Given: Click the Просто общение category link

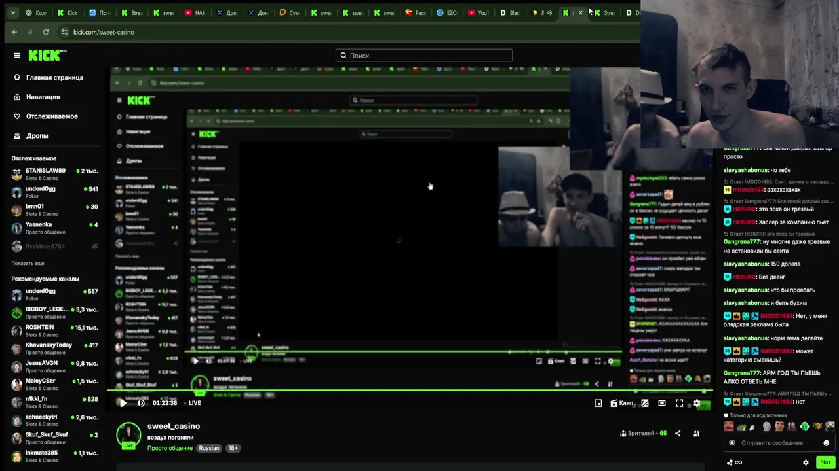Looking at the screenshot, I should 170,448.
